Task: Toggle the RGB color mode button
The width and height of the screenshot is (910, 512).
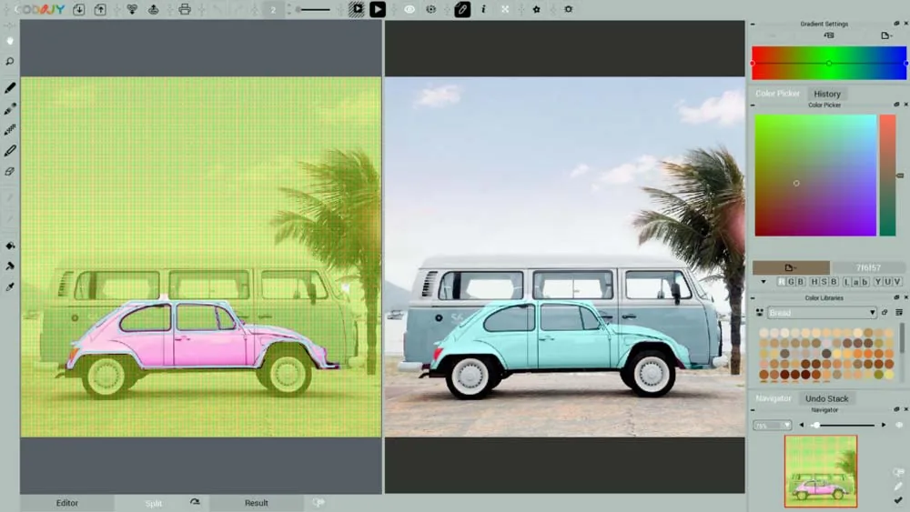Action: coord(791,282)
